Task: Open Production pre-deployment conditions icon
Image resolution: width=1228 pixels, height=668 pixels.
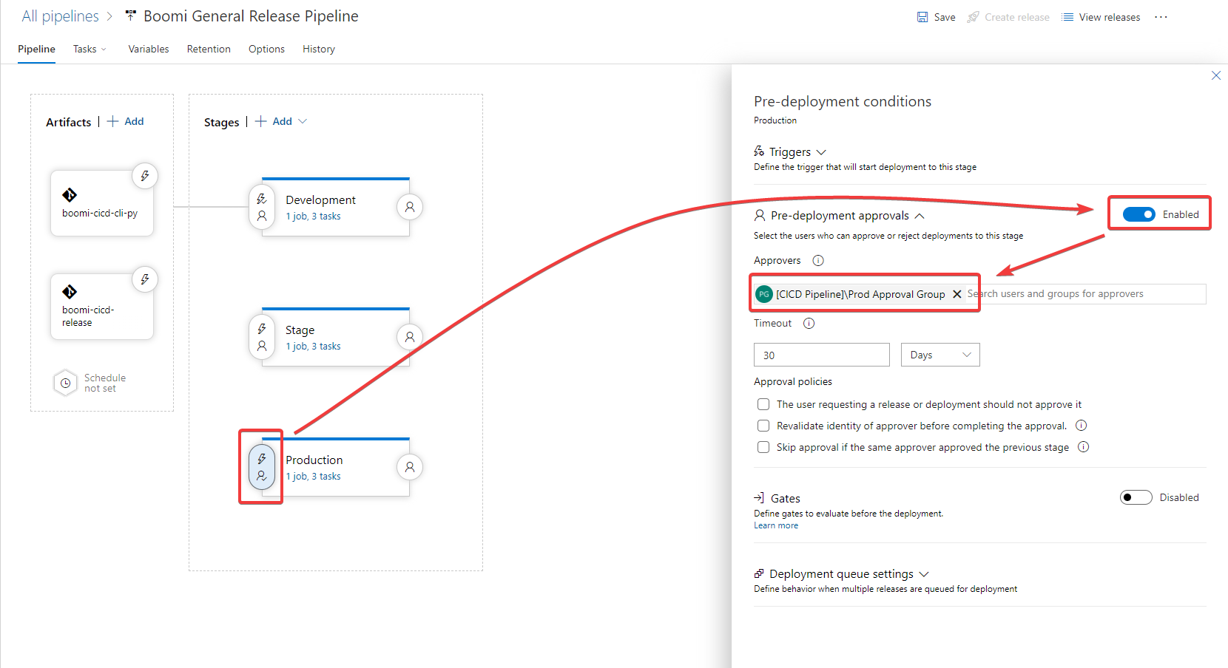Action: point(262,467)
